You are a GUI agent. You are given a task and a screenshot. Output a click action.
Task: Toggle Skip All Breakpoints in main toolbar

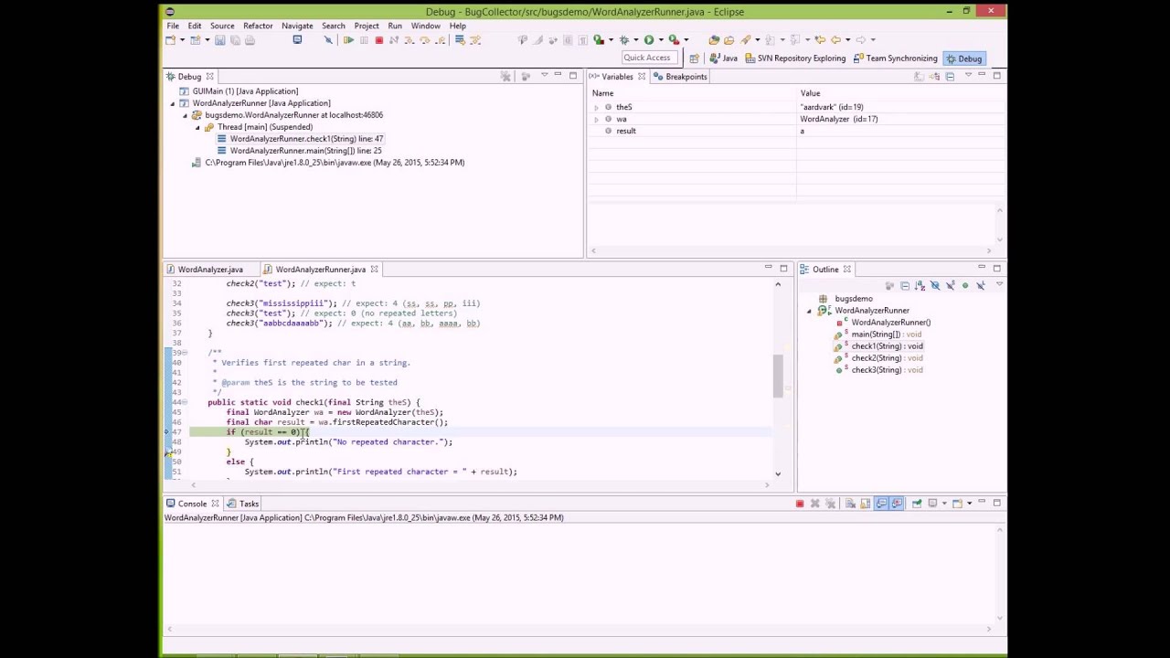point(327,39)
